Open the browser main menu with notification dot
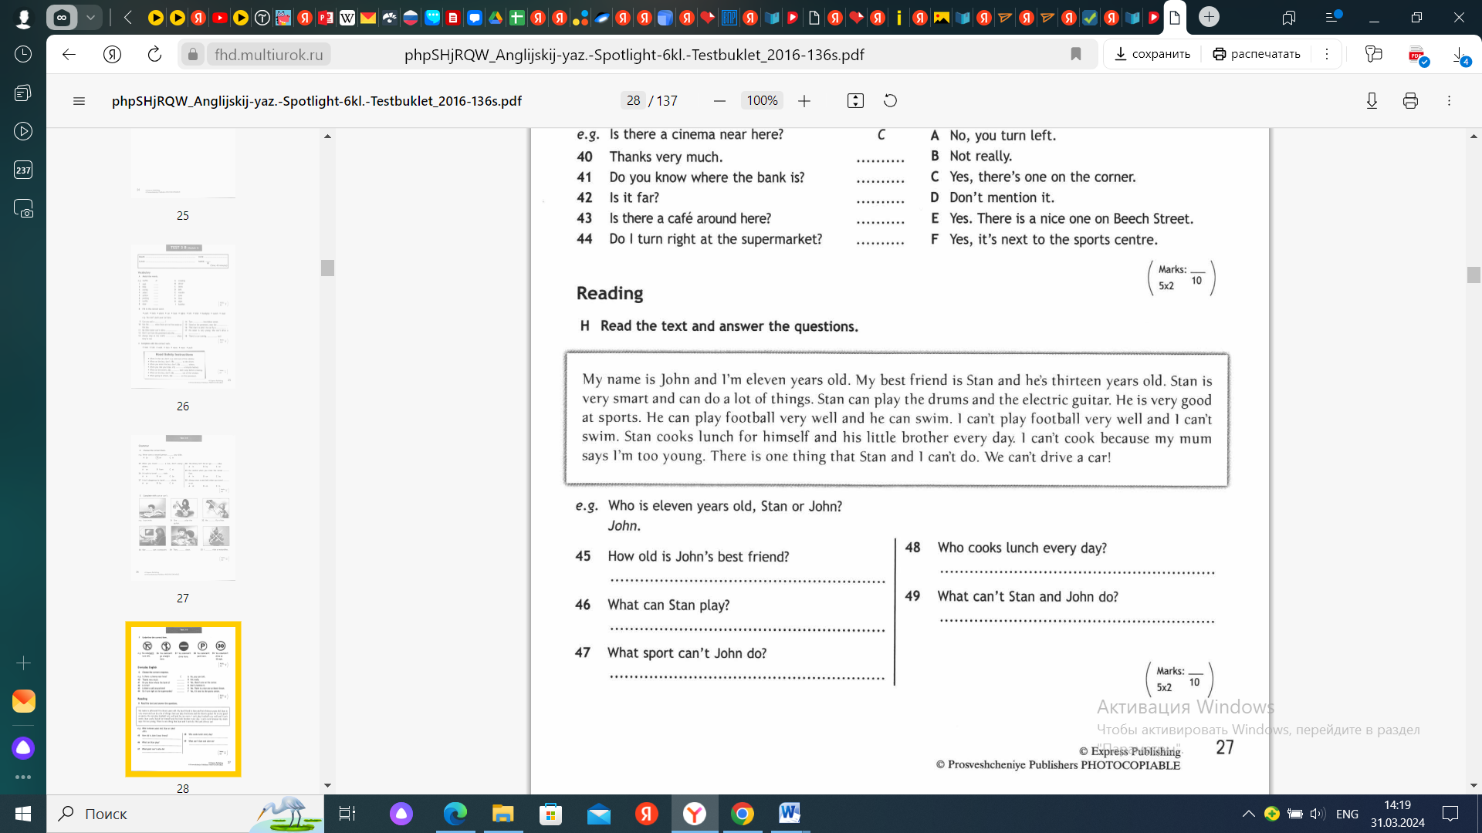Screen dimensions: 1482x833 [1333, 17]
